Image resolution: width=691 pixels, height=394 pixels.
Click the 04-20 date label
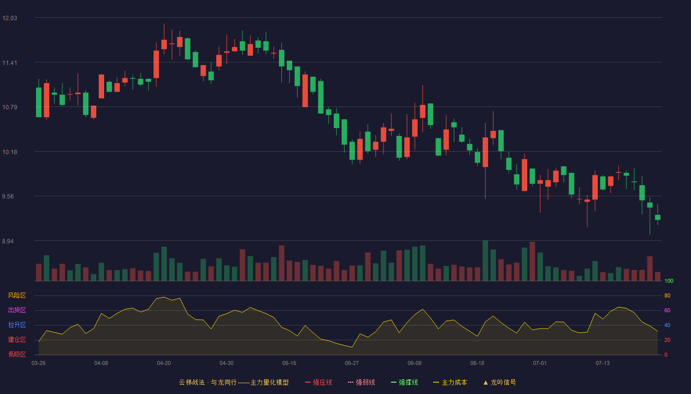164,363
